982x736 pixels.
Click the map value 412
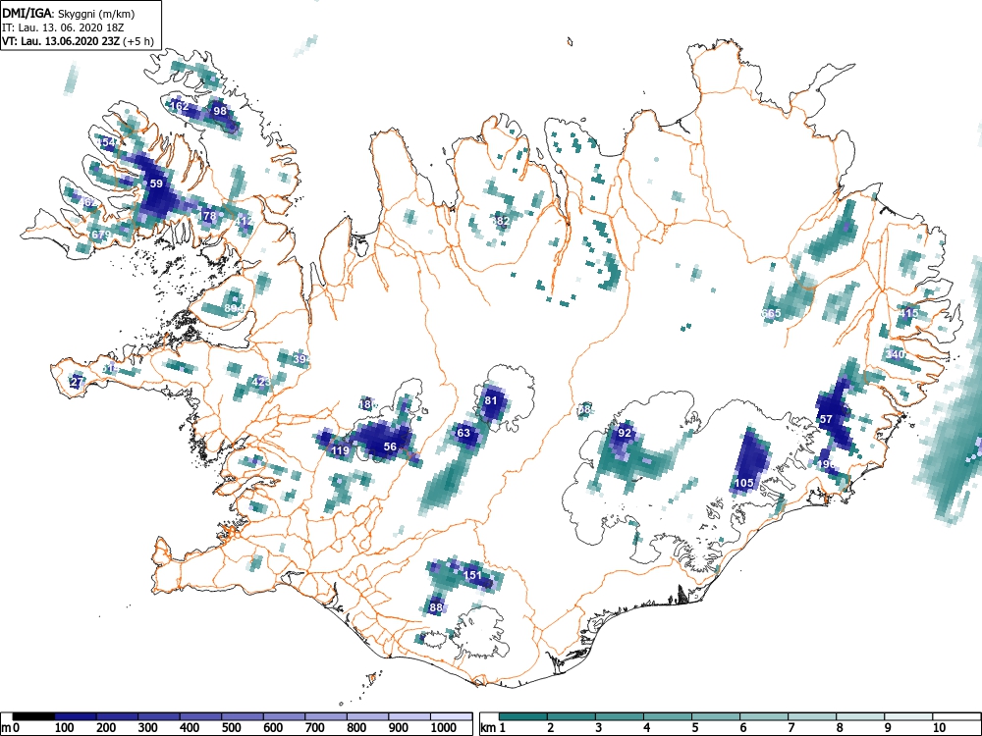click(x=245, y=220)
